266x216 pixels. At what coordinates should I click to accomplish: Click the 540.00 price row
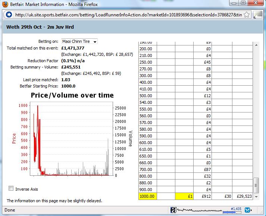[195, 102]
